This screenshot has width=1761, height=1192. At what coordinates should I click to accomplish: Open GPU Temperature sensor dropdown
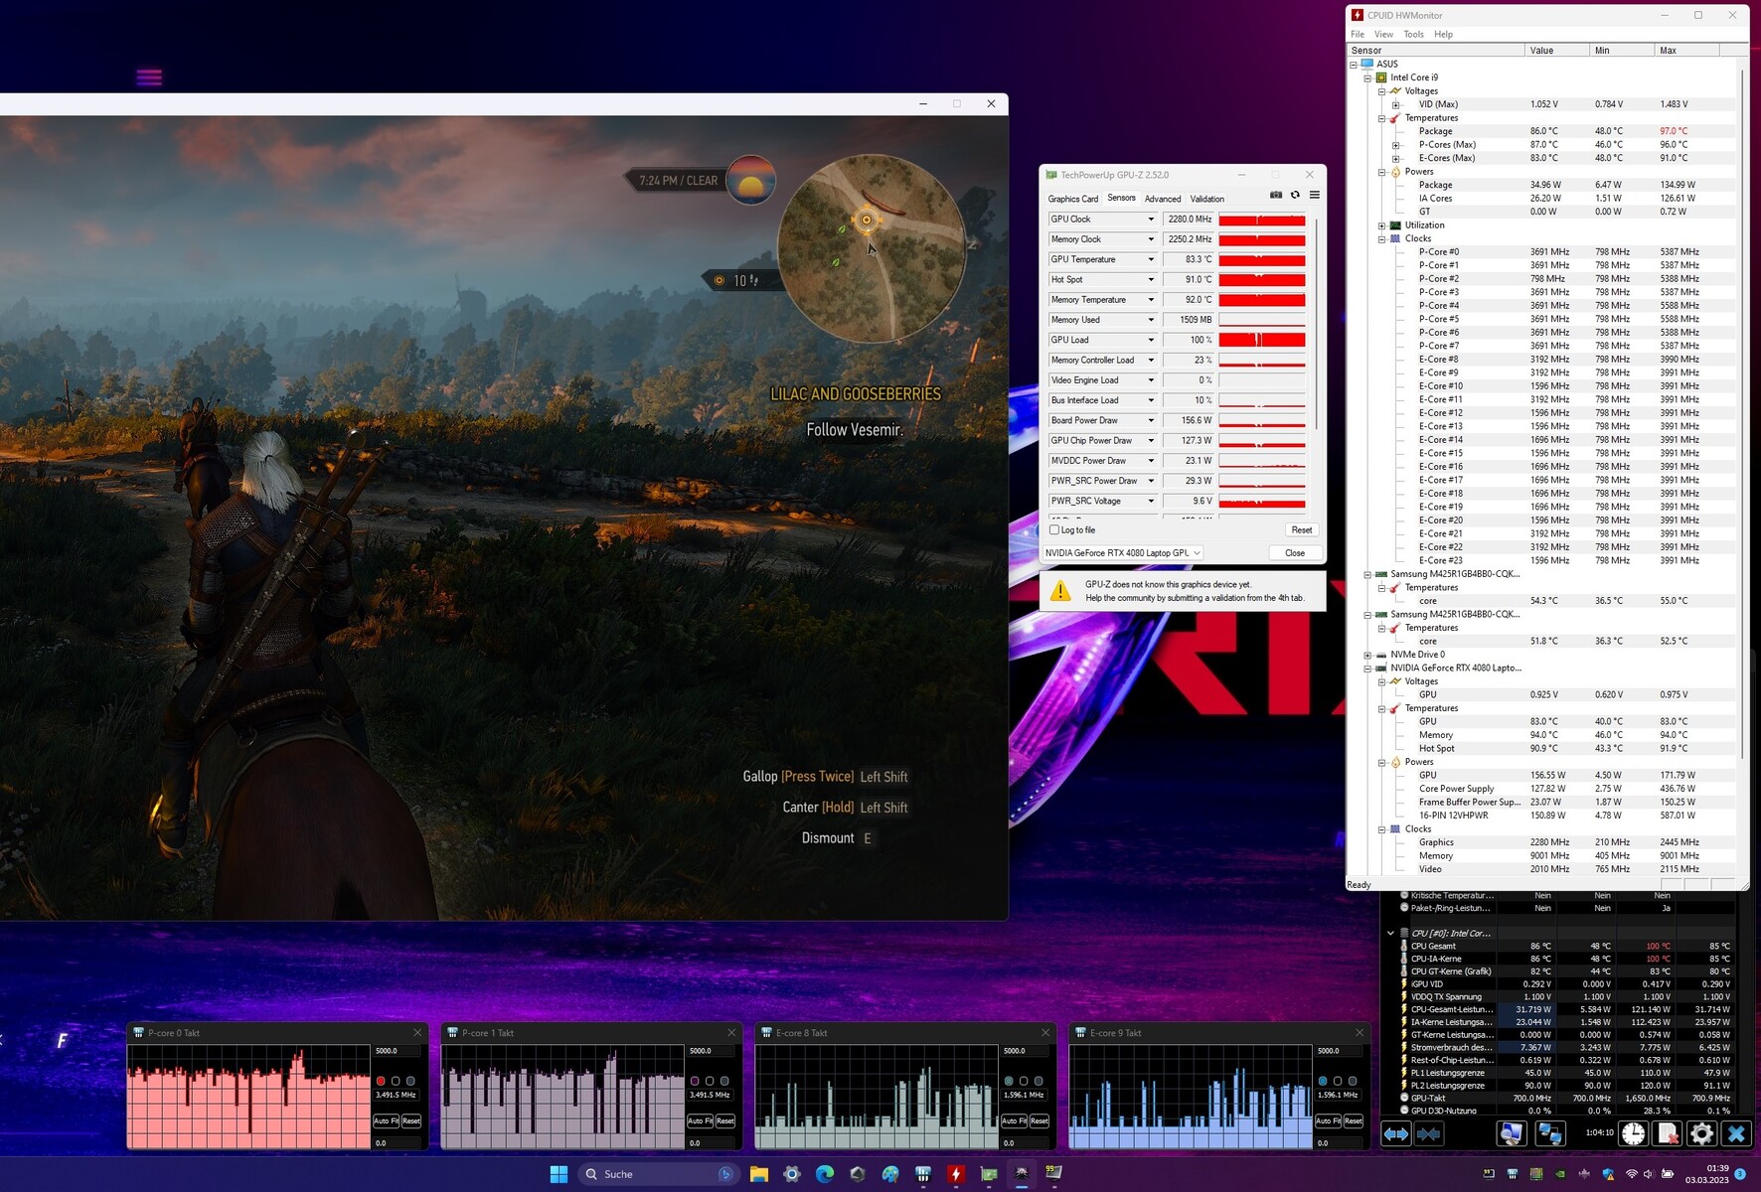click(x=1151, y=259)
